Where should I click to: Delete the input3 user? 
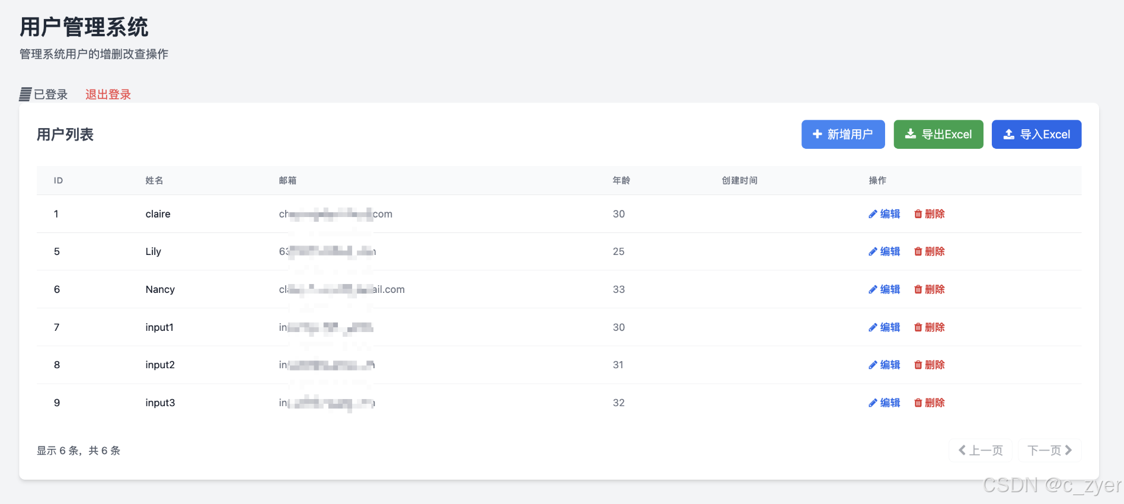coord(930,403)
